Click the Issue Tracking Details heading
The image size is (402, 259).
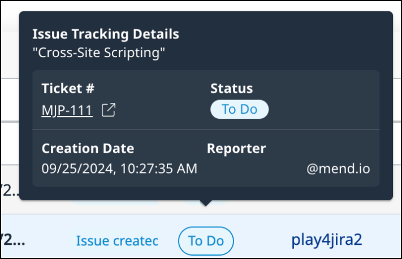106,34
